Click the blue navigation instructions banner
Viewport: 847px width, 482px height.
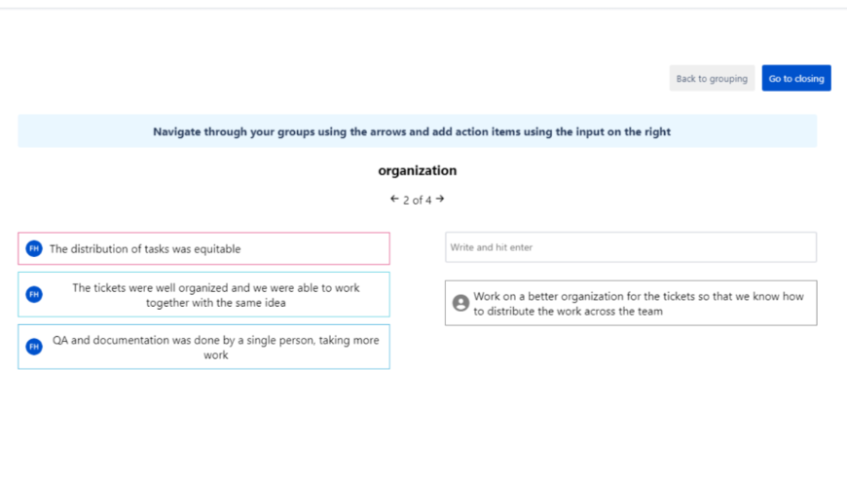(417, 131)
